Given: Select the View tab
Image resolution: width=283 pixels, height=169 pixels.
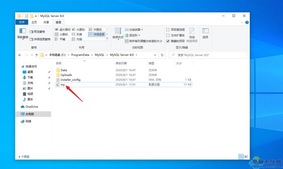Looking at the screenshot, I should [58, 22].
